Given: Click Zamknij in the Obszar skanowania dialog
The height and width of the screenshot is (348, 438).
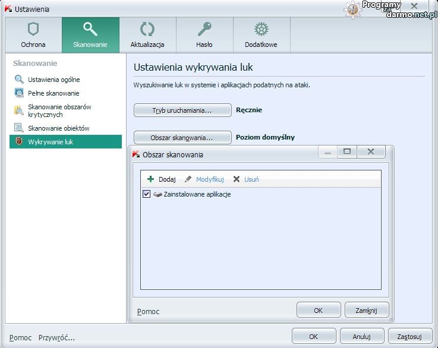Looking at the screenshot, I should tap(366, 310).
